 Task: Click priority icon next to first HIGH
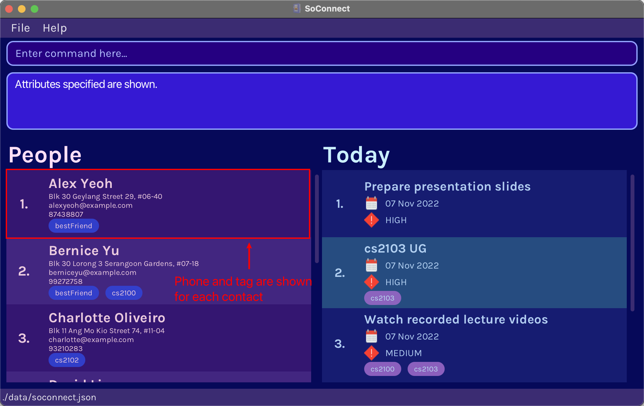click(372, 220)
